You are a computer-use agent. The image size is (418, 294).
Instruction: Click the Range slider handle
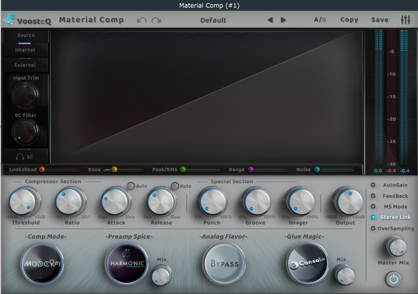coord(251,169)
